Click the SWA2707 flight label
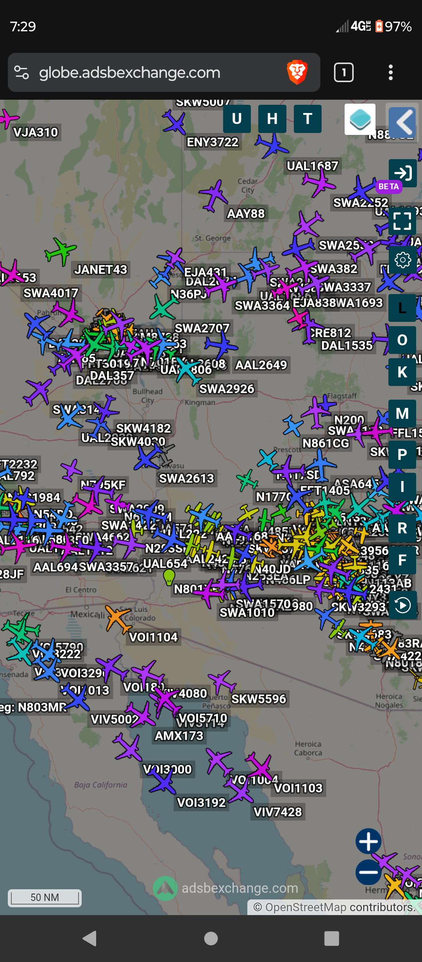This screenshot has width=422, height=962. (202, 328)
